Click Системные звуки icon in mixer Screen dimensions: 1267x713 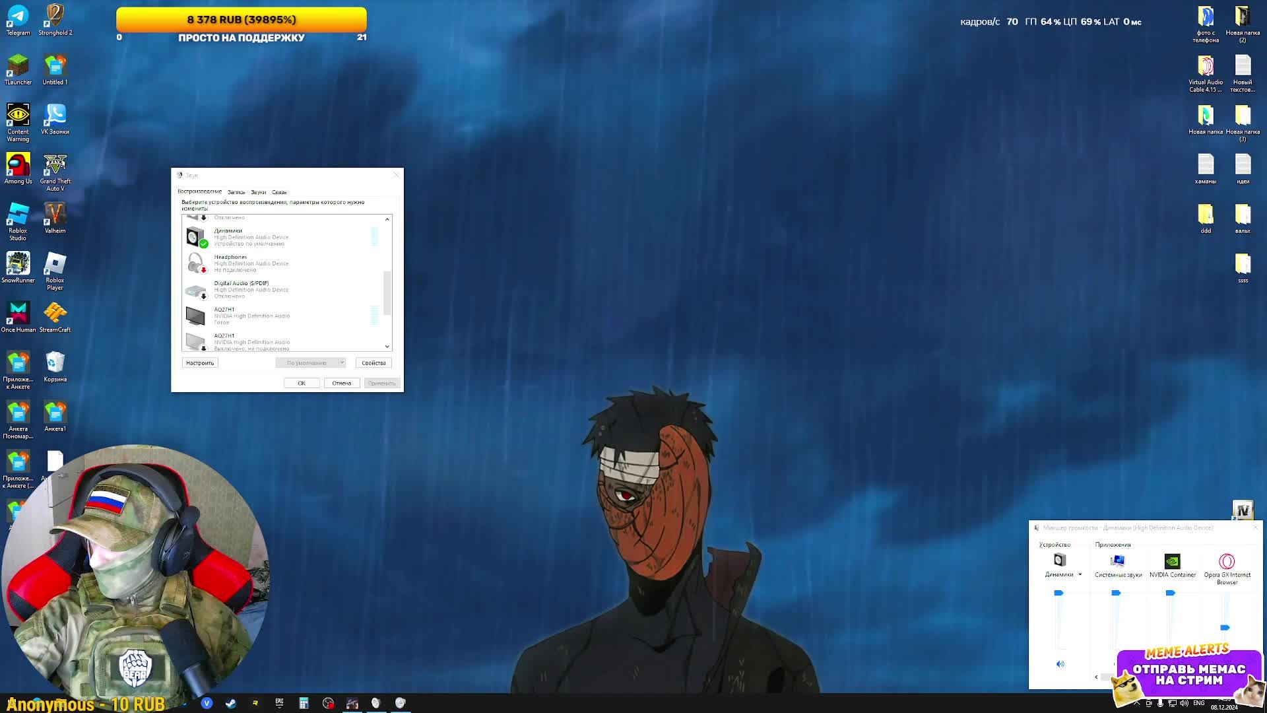(x=1117, y=561)
